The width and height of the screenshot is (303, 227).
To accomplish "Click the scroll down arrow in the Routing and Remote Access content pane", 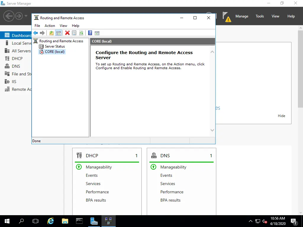I will coord(212,130).
